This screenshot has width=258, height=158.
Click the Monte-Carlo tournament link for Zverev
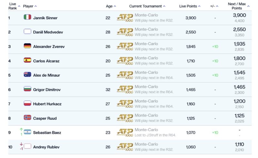click(x=146, y=44)
